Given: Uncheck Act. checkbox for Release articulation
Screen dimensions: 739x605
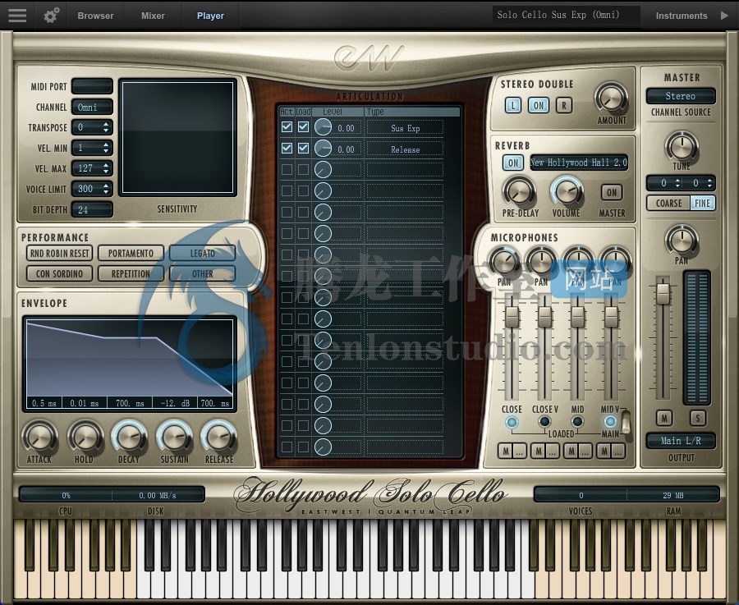Looking at the screenshot, I should 287,148.
